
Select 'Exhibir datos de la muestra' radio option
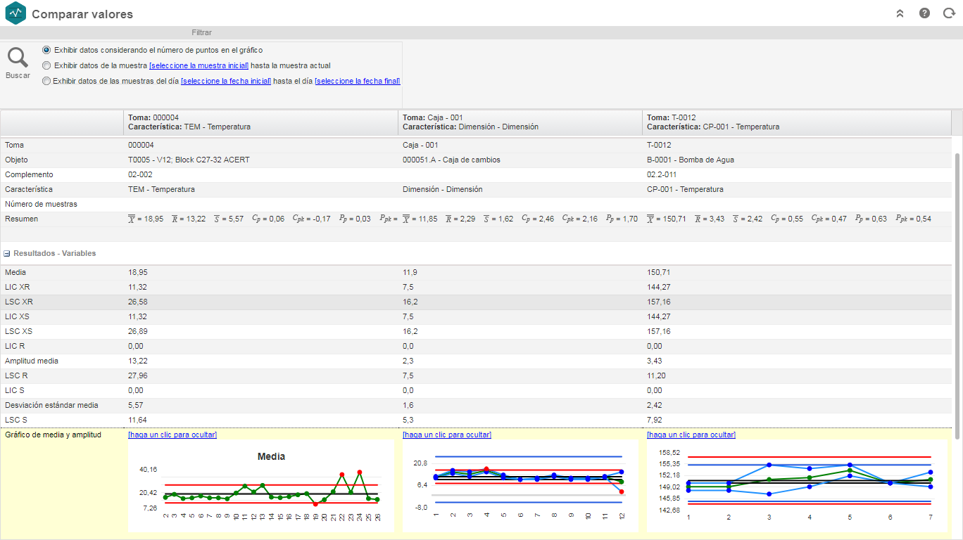(46, 65)
